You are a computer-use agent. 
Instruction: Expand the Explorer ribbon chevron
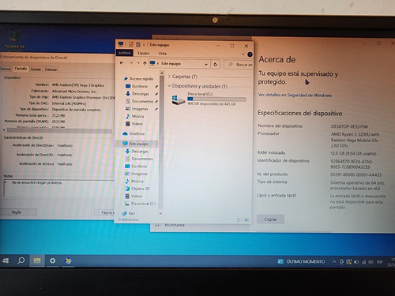pyautogui.click(x=243, y=54)
